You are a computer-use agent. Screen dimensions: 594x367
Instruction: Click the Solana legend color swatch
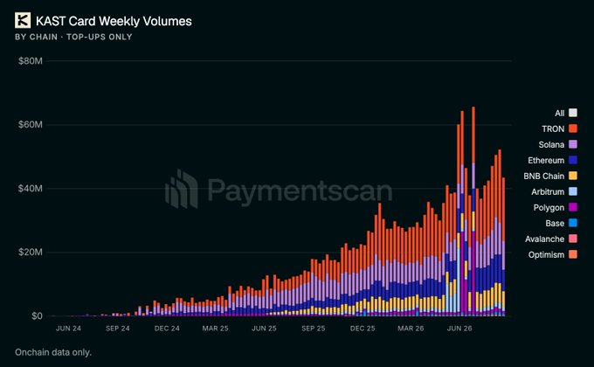[573, 144]
